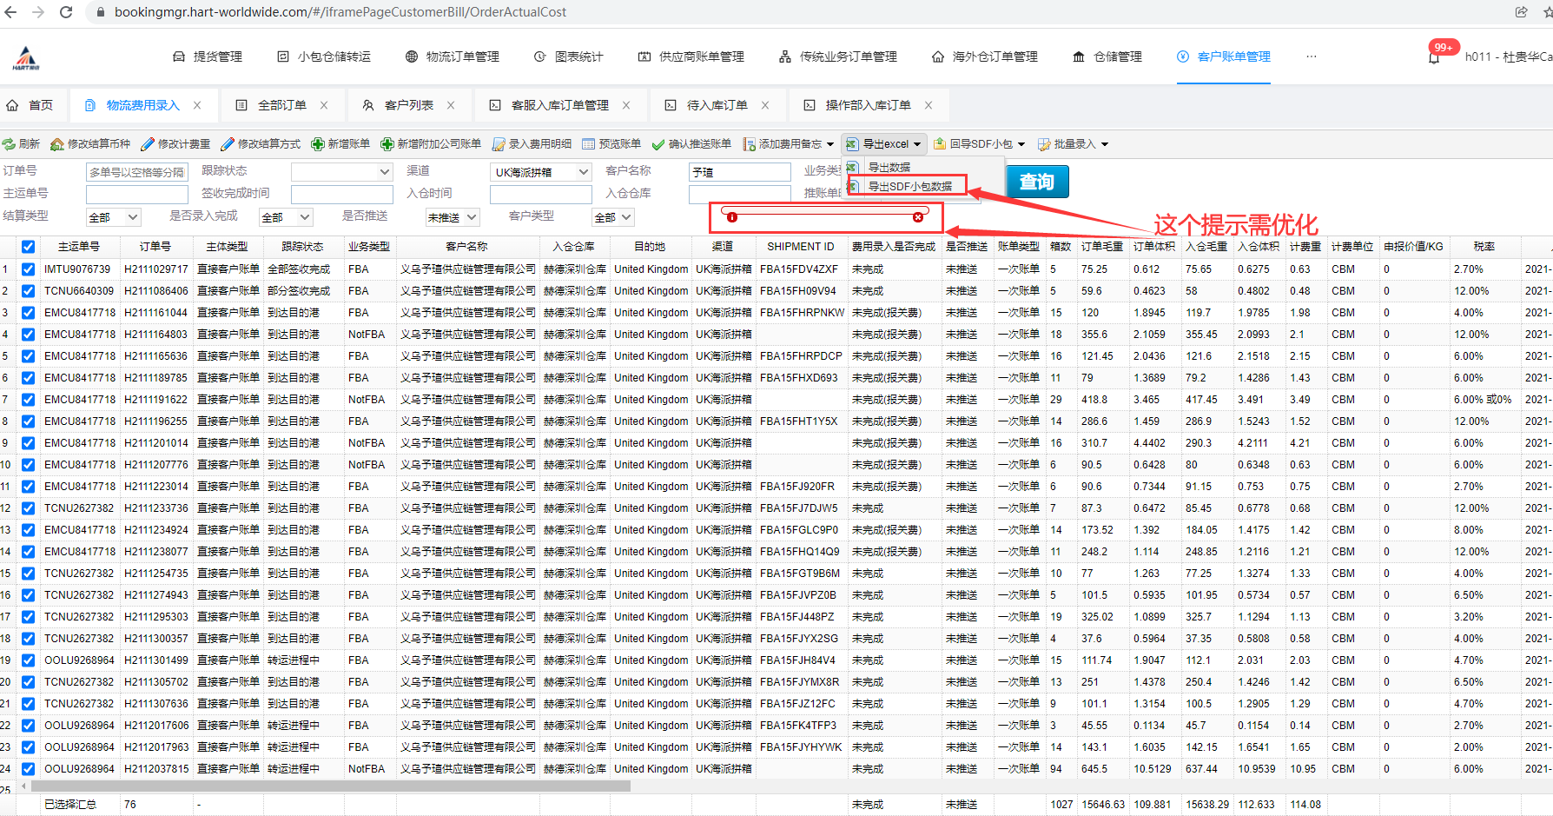Click the 修改计费重 pencil icon
Viewport: 1553px width, 816px height.
click(x=148, y=144)
